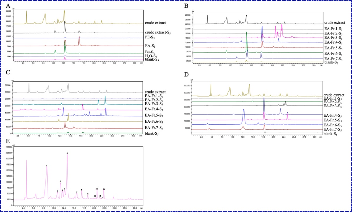Click peak number 2 in panel E
Viewport: 352px width, 212px height.
[57, 191]
